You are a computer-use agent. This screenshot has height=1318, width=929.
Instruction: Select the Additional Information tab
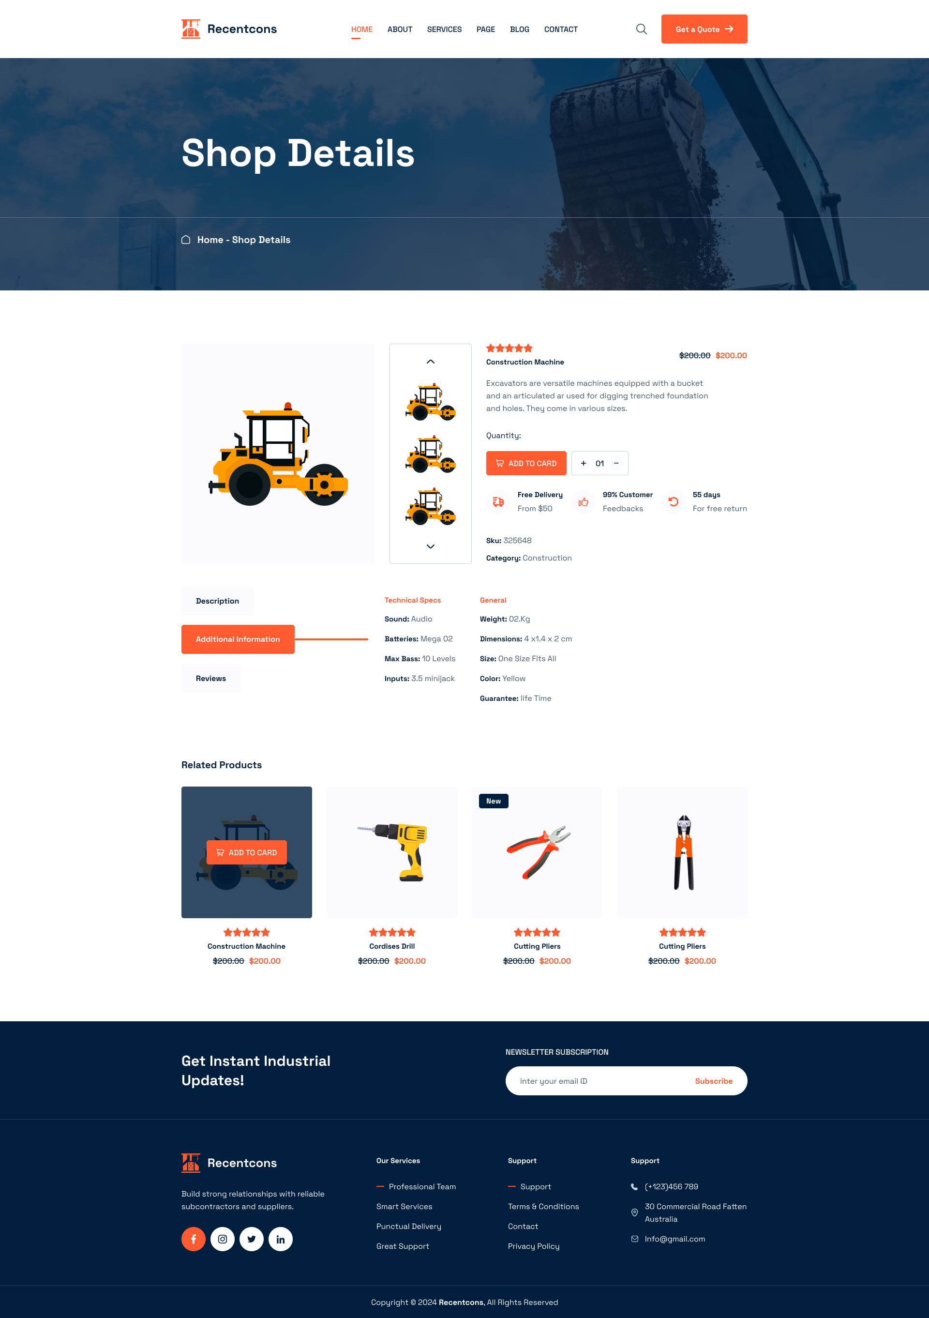coord(237,638)
